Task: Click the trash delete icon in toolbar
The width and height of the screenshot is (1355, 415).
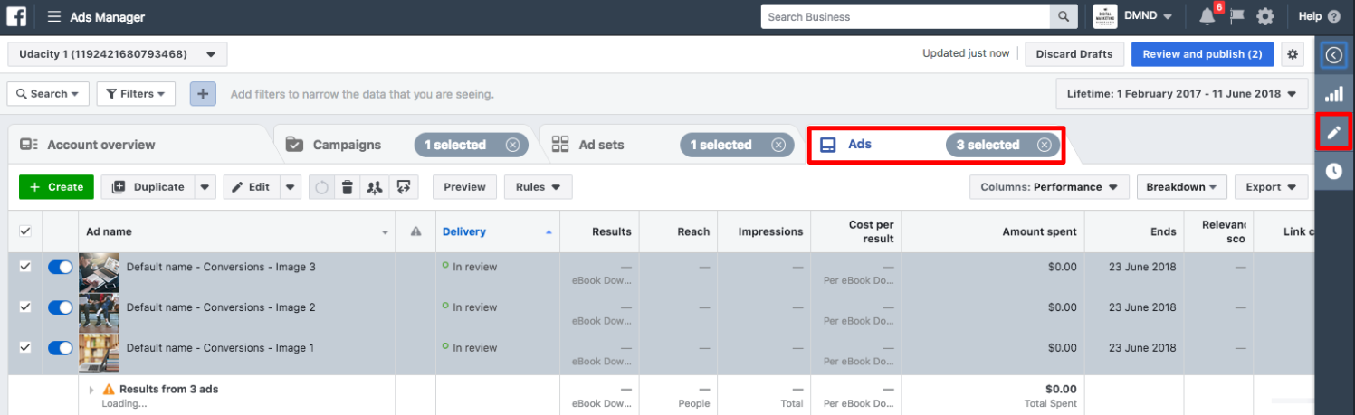Action: click(x=347, y=187)
